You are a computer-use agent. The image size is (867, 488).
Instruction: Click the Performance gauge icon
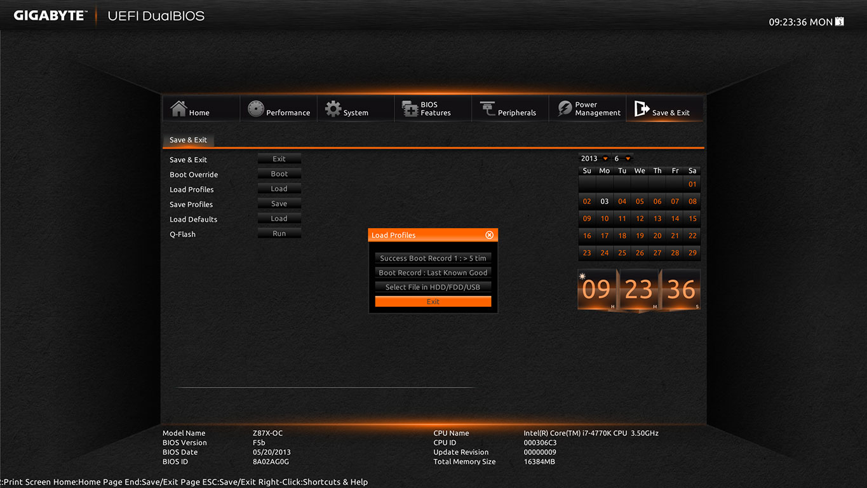(x=255, y=109)
